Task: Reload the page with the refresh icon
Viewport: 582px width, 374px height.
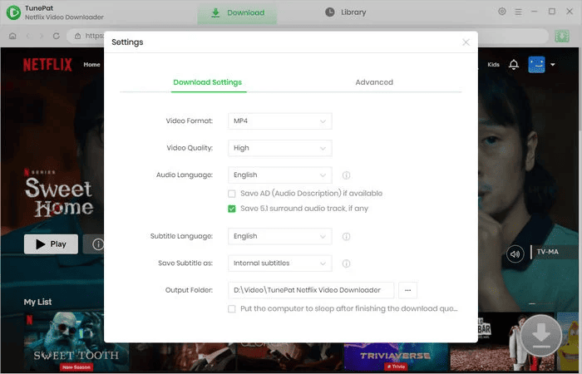Action: pyautogui.click(x=57, y=36)
